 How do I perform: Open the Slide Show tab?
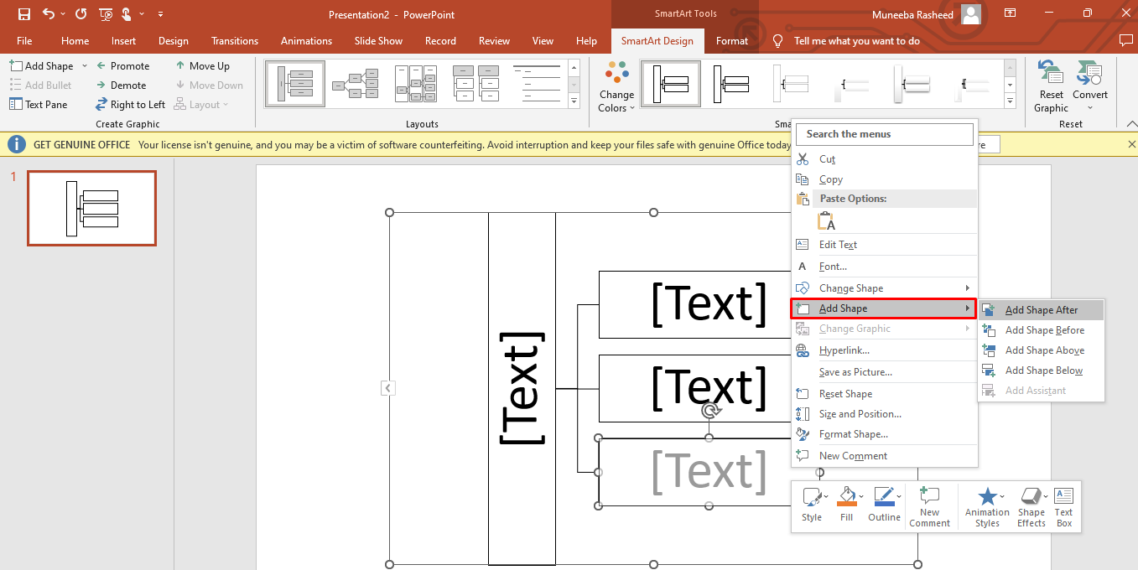pyautogui.click(x=378, y=40)
